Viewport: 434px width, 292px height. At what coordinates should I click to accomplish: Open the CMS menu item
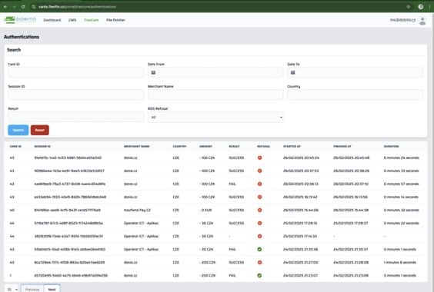(72, 20)
